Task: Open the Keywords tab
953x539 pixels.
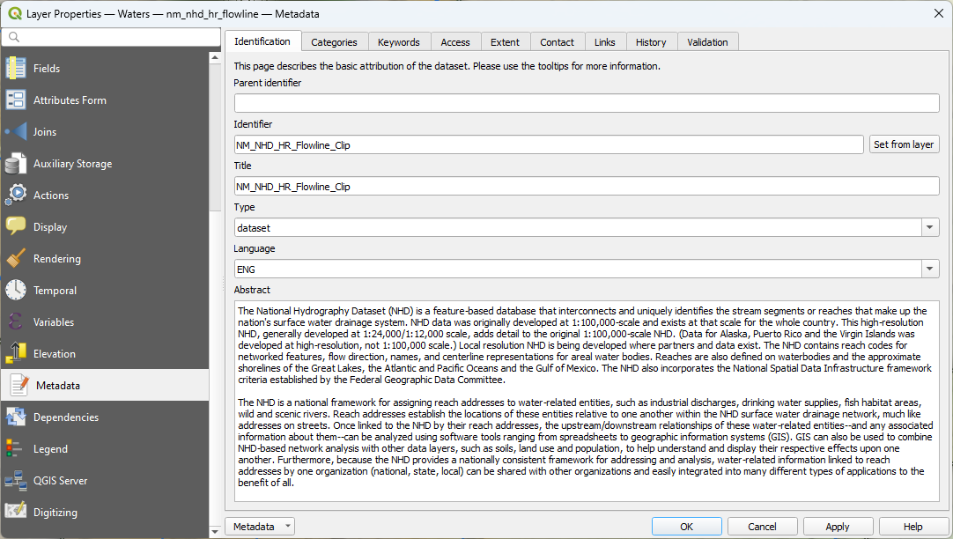Action: point(399,42)
